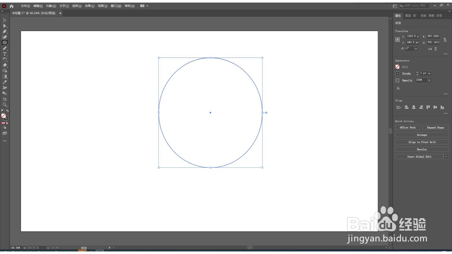This screenshot has height=254, width=452.
Task: Open the Align To dropdown
Action: coord(399,107)
